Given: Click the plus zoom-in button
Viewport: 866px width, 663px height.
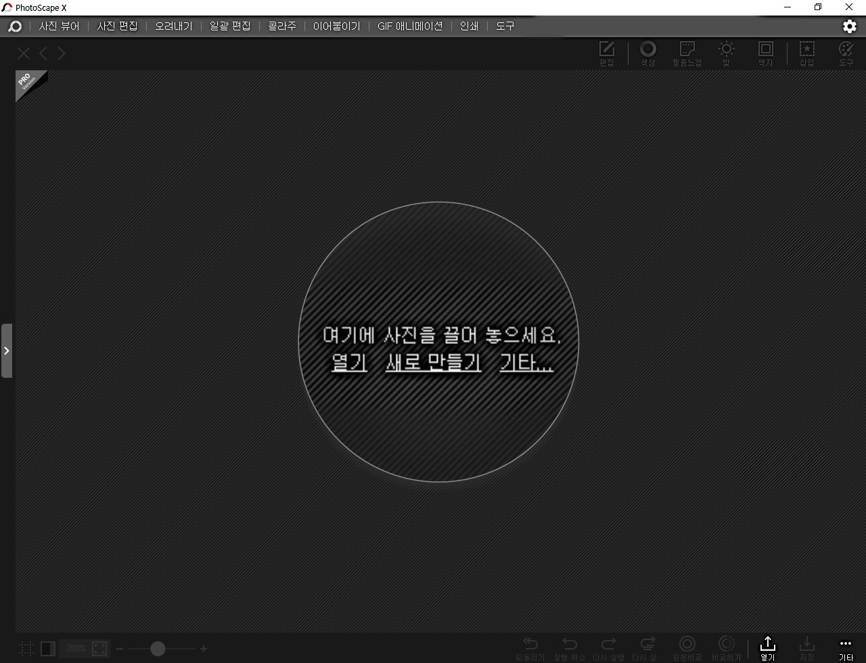Looking at the screenshot, I should (204, 649).
